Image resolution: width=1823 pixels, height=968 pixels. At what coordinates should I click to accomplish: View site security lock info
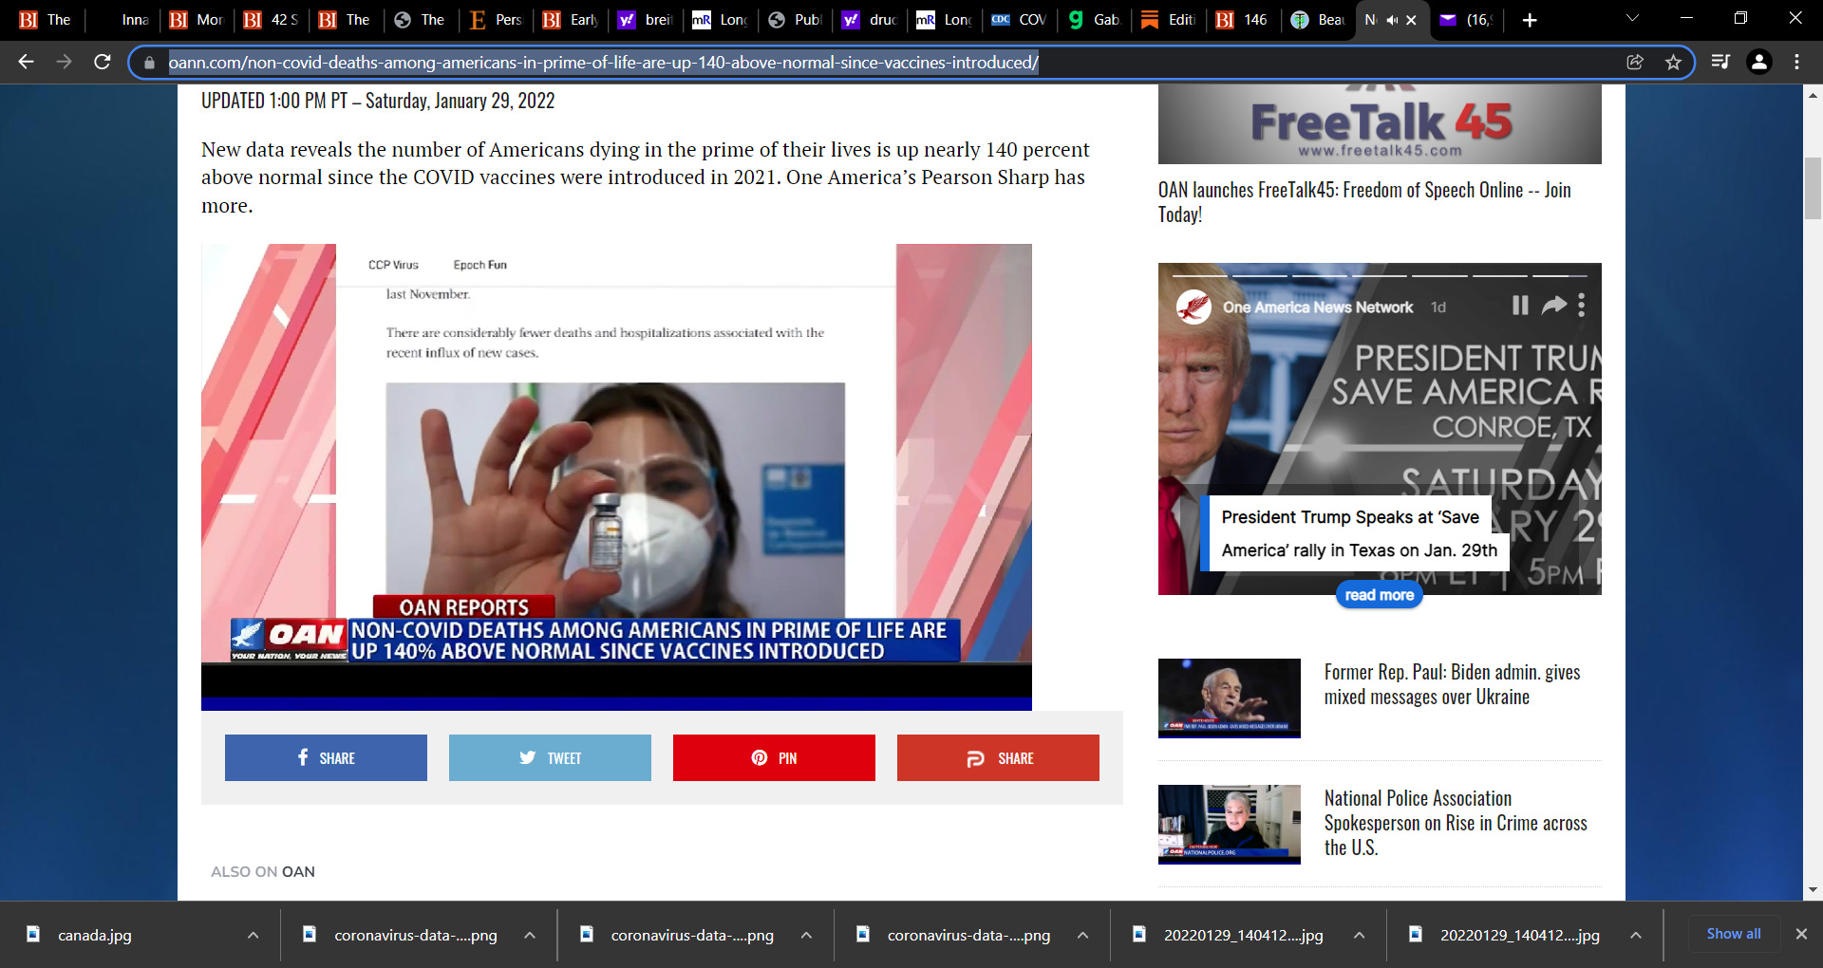click(149, 63)
